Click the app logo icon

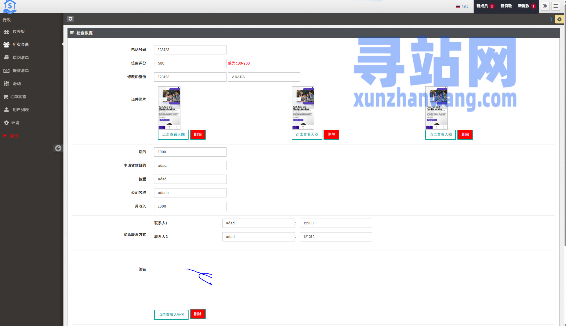pos(10,7)
